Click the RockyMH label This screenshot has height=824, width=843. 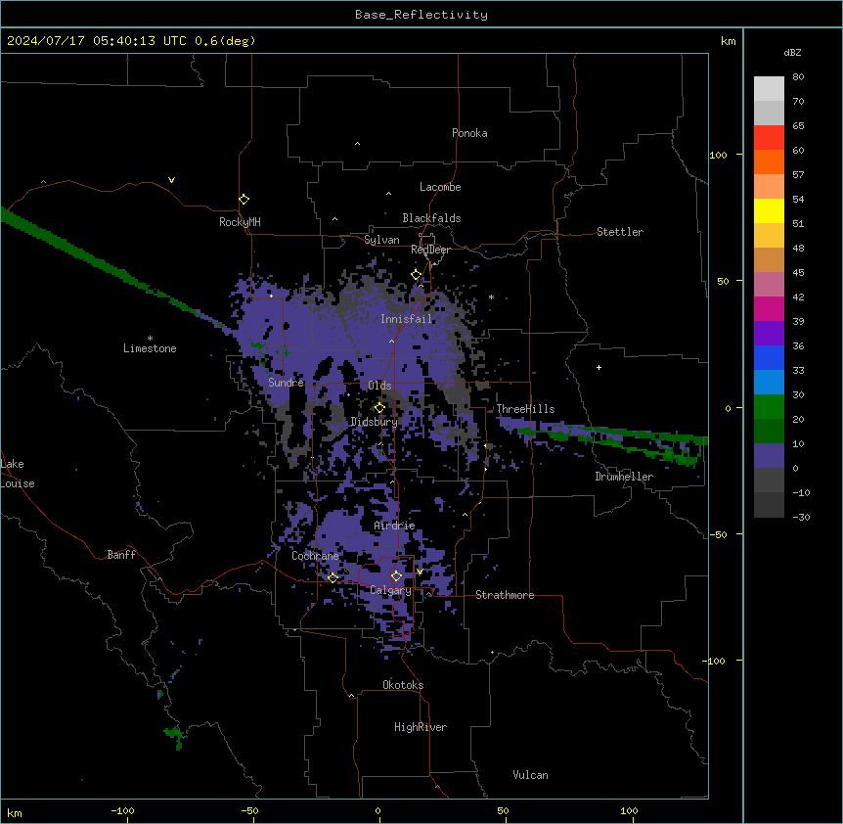[240, 221]
